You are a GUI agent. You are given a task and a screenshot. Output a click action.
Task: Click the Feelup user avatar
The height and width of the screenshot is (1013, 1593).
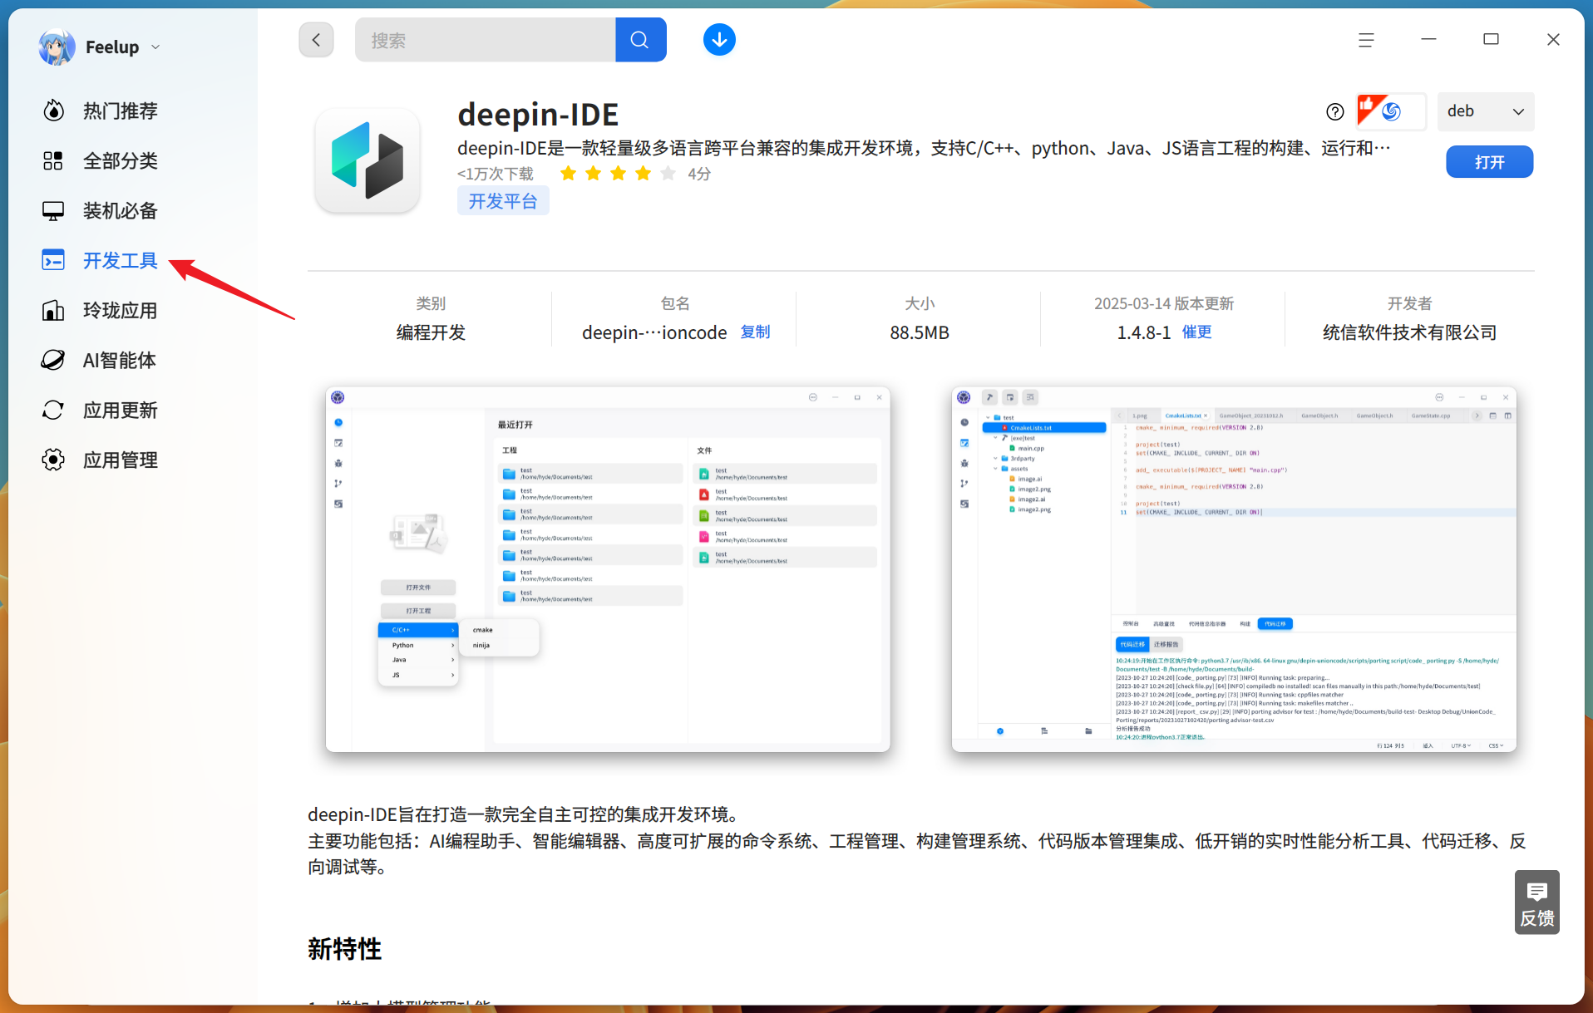(57, 47)
